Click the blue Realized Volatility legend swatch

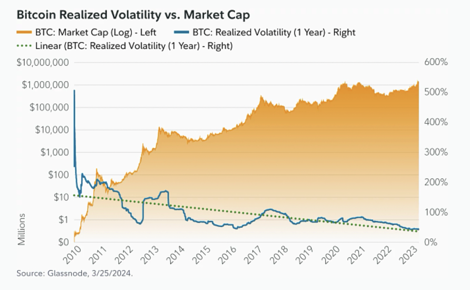[x=181, y=32]
